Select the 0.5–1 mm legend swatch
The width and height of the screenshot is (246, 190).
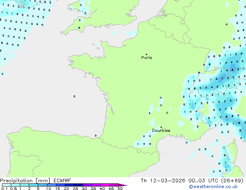16,185
